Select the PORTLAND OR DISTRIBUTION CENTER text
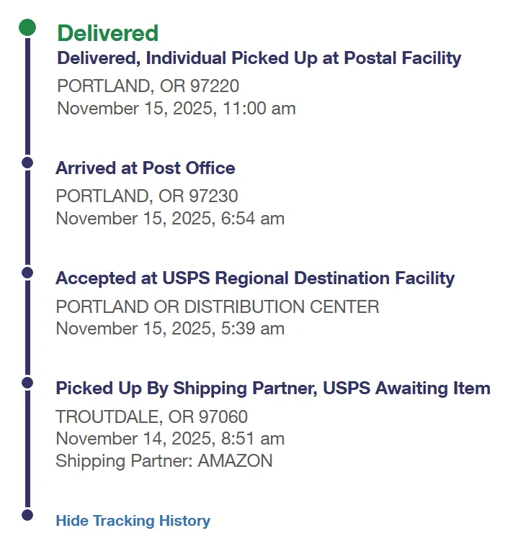This screenshot has height=551, width=523. pos(217,307)
